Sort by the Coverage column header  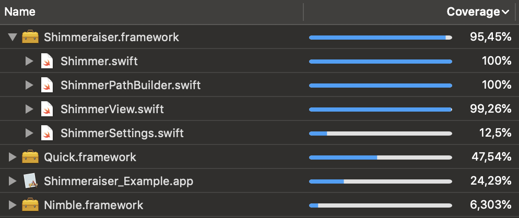tap(478, 12)
